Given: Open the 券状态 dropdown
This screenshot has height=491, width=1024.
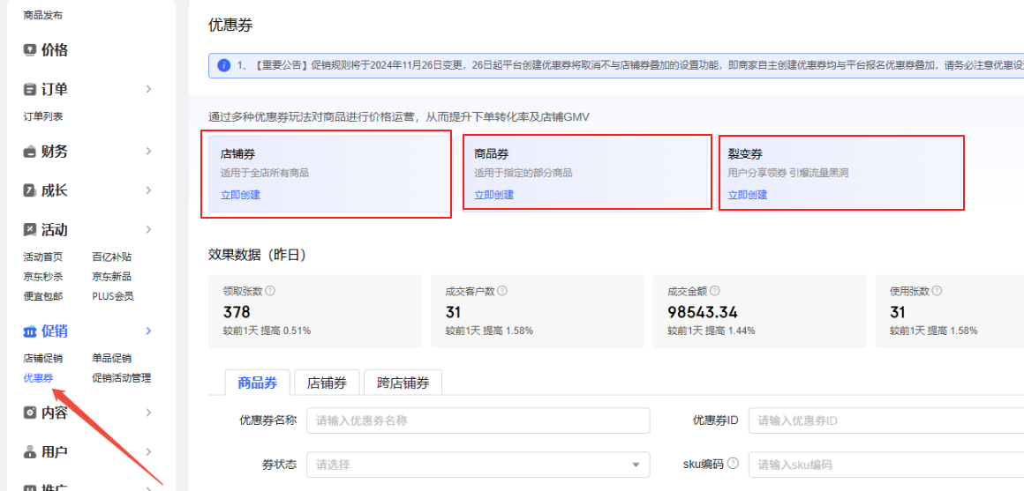Looking at the screenshot, I should pos(478,465).
